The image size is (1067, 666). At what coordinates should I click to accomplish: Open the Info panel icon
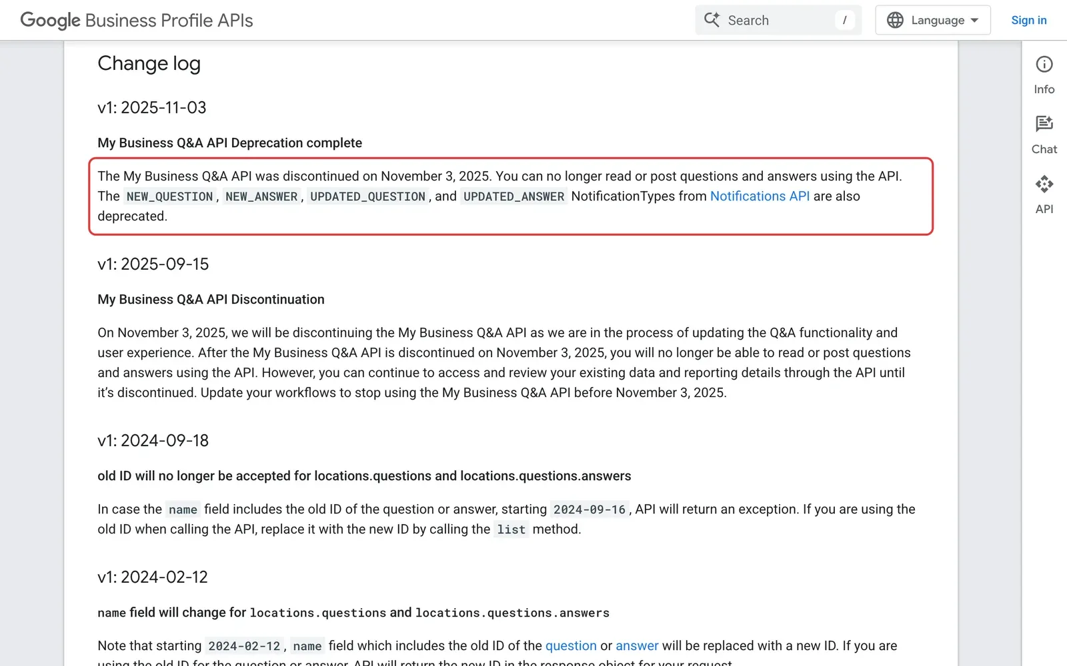point(1044,65)
